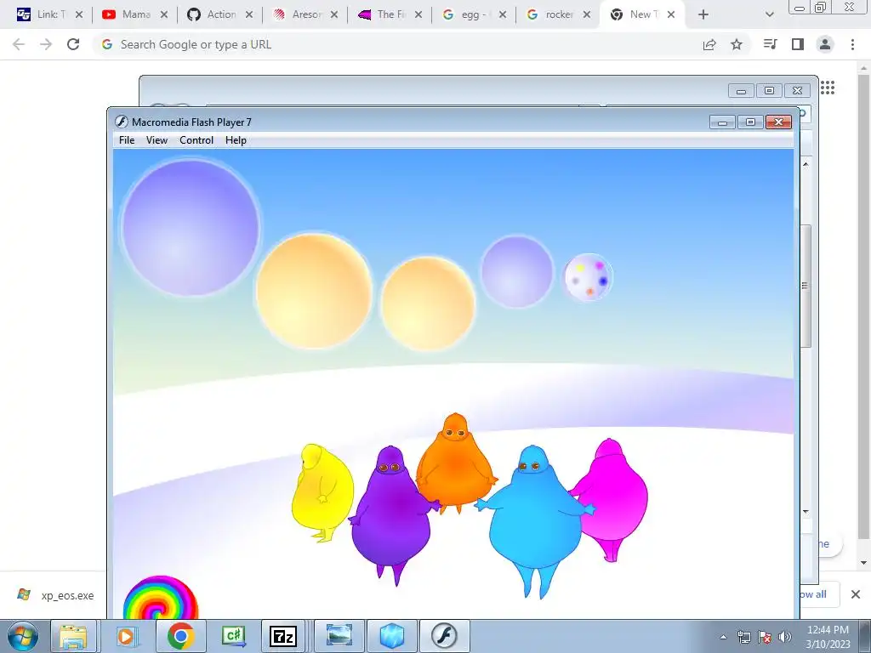Viewport: 871px width, 653px height.
Task: Select the Flash Player taskbar button
Action: click(444, 636)
